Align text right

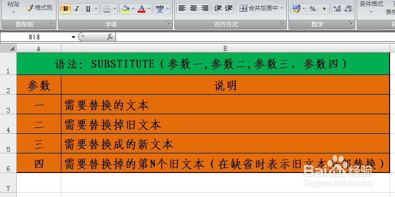[204, 8]
